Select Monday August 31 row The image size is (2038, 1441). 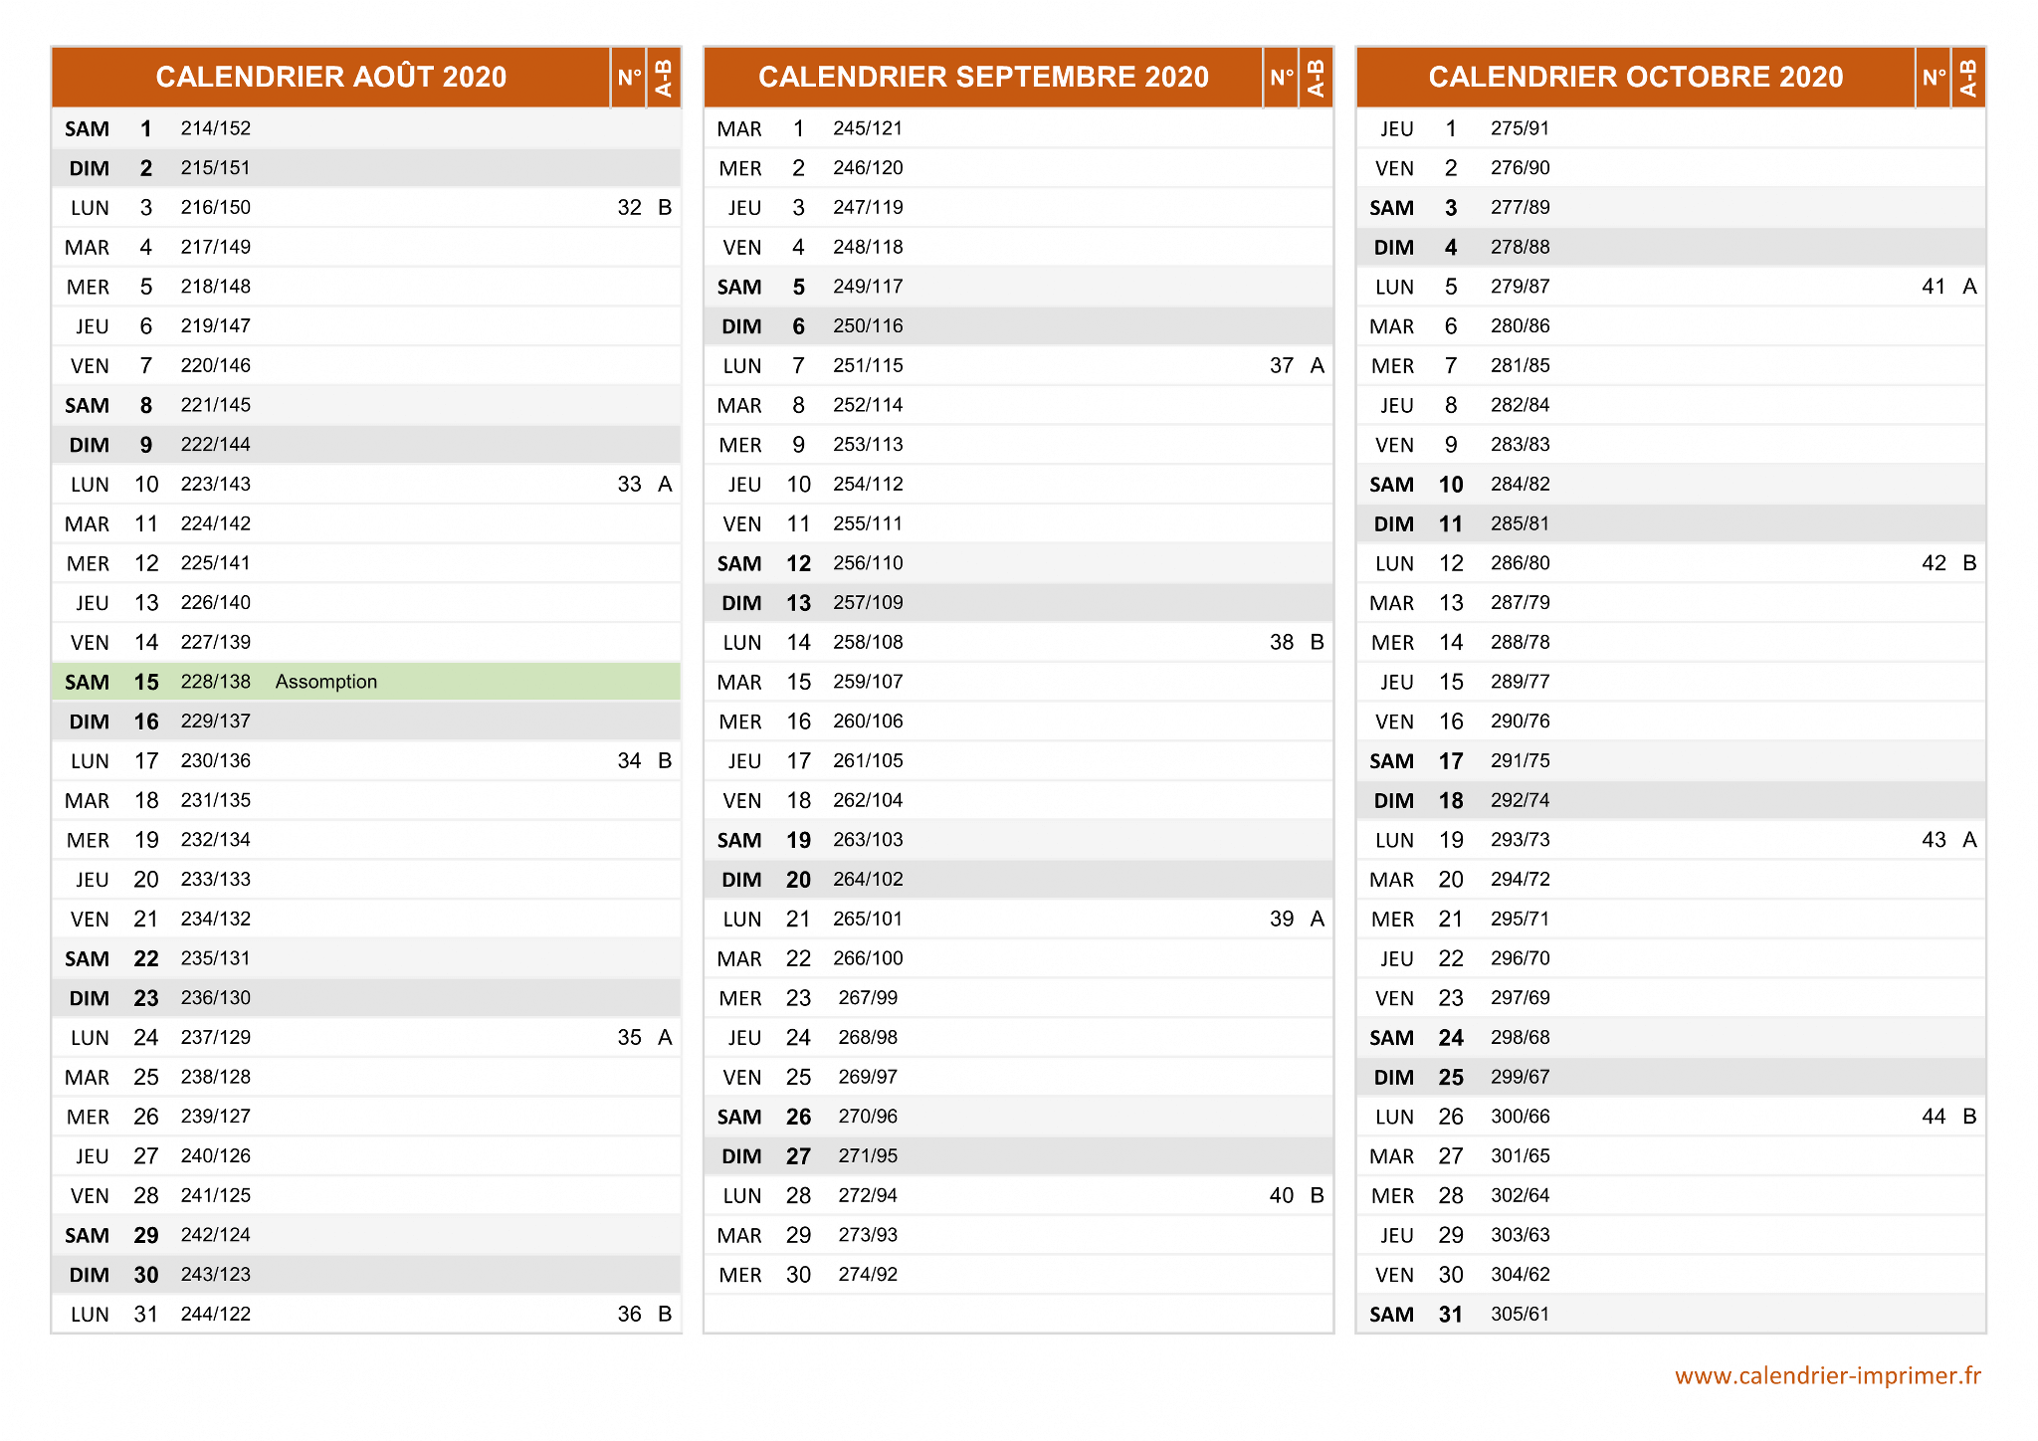point(366,1314)
